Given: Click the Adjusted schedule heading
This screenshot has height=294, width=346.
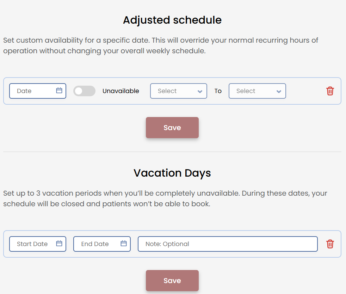Looking at the screenshot, I should coord(172,20).
